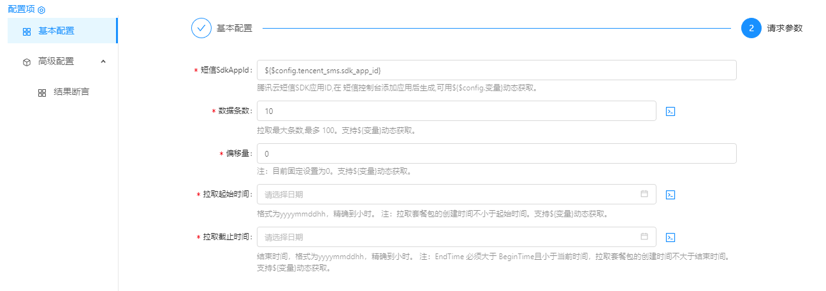This screenshot has width=826, height=291.
Task: Click the 基本配置 step title
Action: click(235, 28)
